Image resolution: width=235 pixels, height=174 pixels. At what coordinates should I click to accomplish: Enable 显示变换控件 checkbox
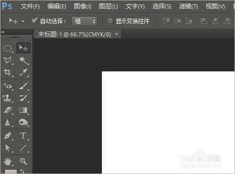[x=110, y=21]
